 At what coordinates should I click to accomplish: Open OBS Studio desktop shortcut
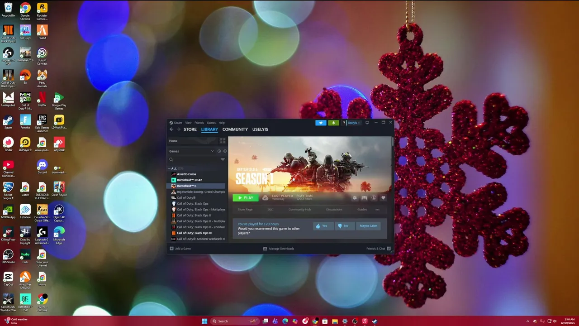tap(8, 256)
